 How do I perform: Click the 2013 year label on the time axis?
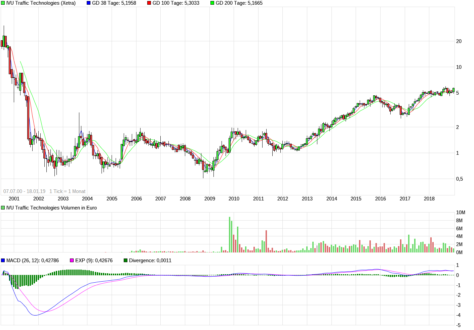(307, 199)
